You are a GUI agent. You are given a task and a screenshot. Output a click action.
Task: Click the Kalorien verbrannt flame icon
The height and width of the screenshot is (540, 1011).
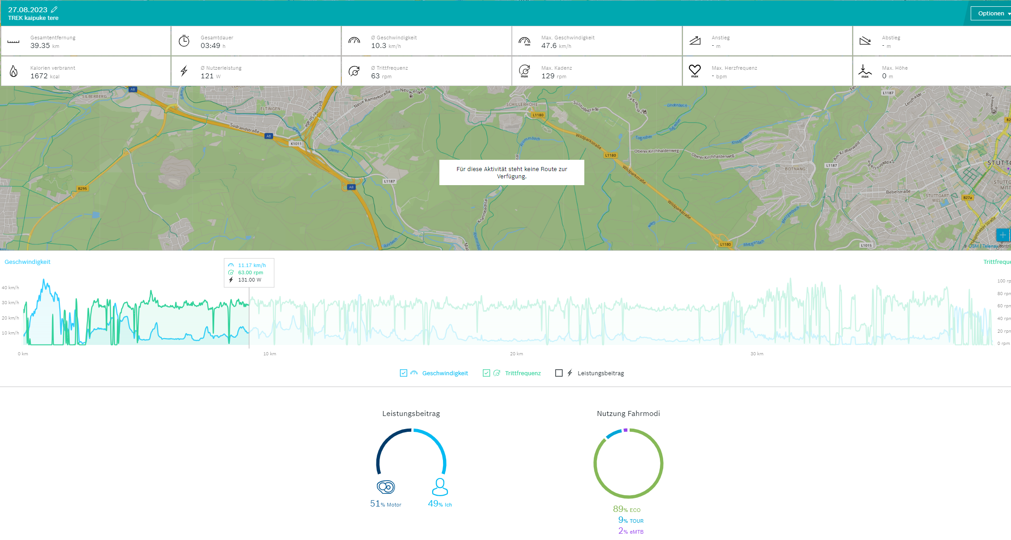14,71
